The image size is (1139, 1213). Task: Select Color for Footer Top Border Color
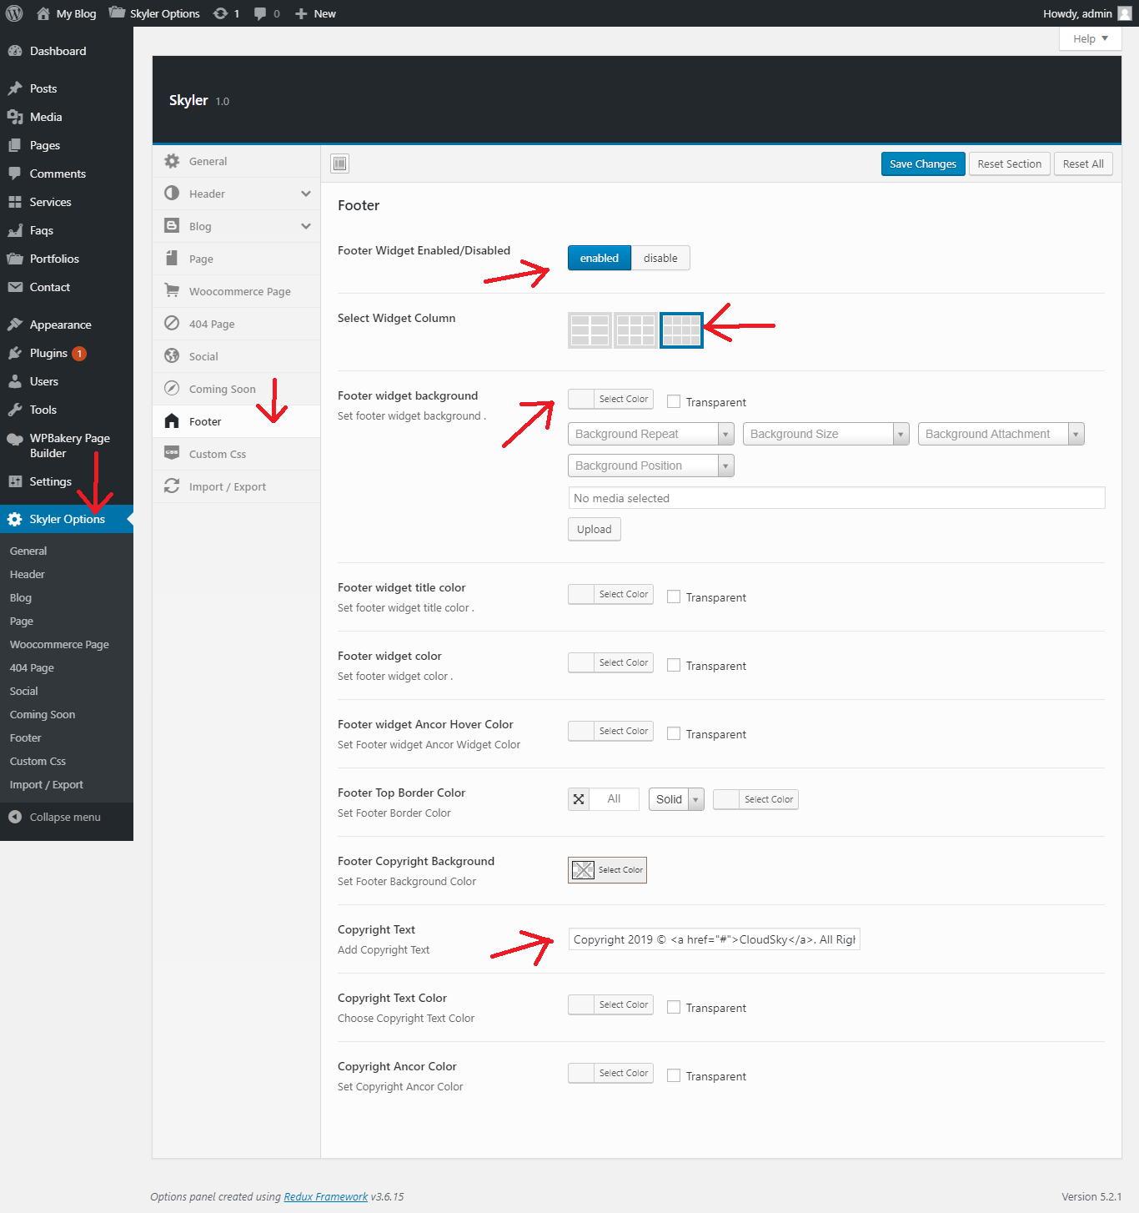tap(755, 799)
